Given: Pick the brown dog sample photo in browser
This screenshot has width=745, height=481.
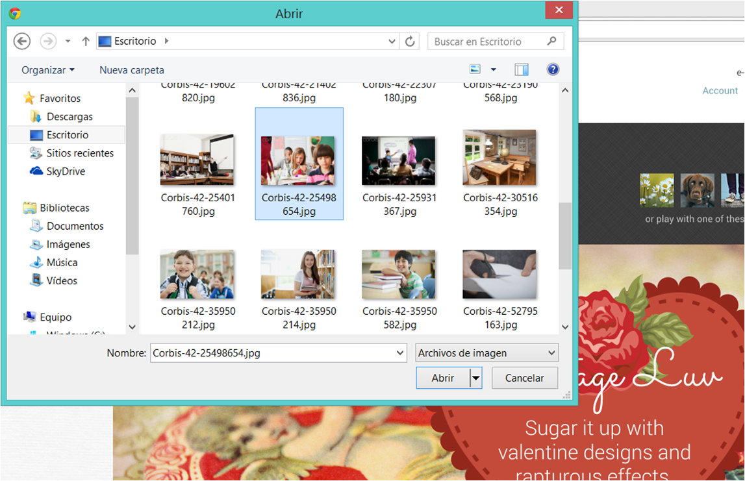Looking at the screenshot, I should point(697,190).
